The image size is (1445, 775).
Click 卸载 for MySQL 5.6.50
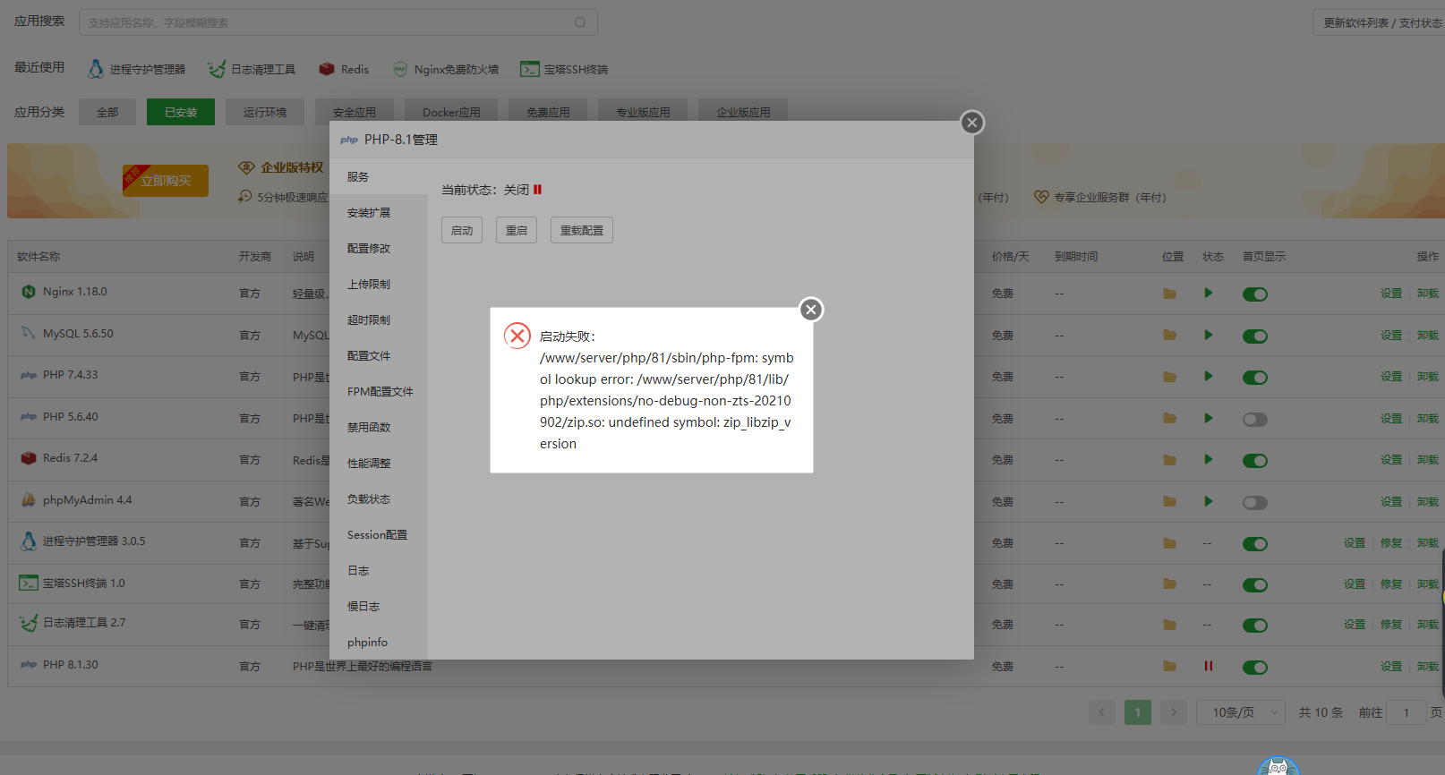(x=1428, y=336)
